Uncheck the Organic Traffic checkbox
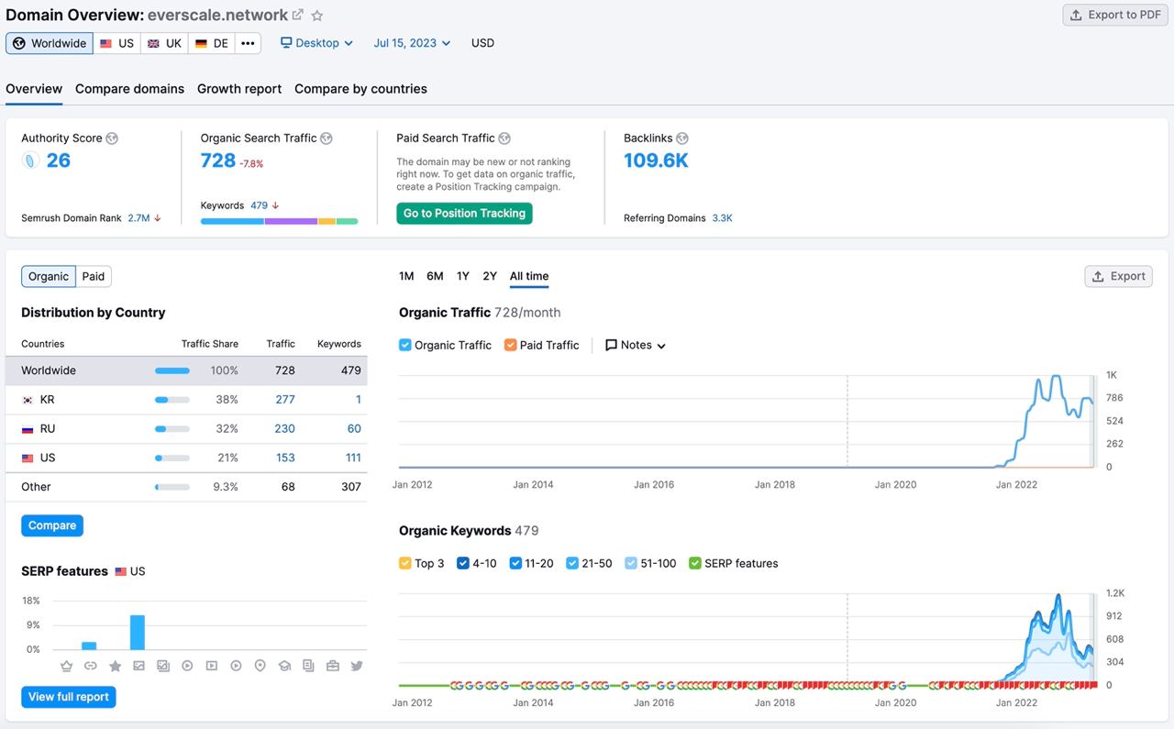1174x729 pixels. click(x=405, y=346)
